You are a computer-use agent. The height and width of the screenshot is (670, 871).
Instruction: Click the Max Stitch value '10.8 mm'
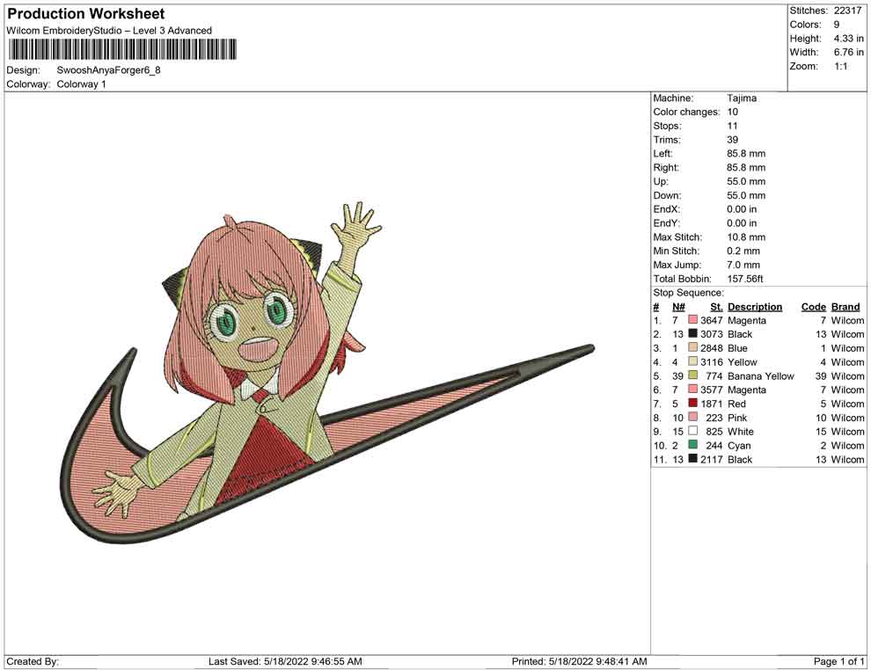coord(746,237)
